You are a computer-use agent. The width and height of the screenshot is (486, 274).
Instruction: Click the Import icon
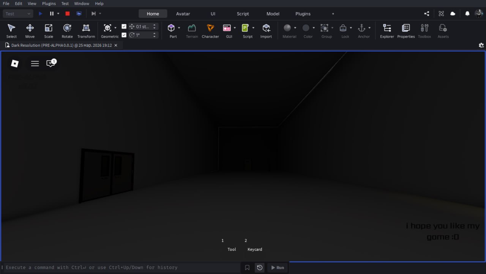266,31
